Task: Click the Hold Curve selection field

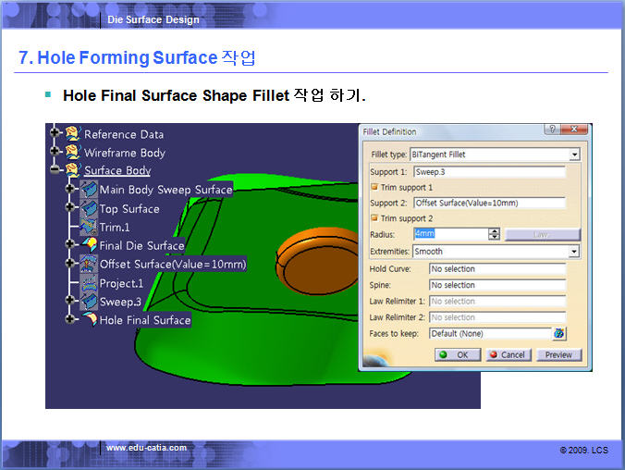Action: coord(496,269)
